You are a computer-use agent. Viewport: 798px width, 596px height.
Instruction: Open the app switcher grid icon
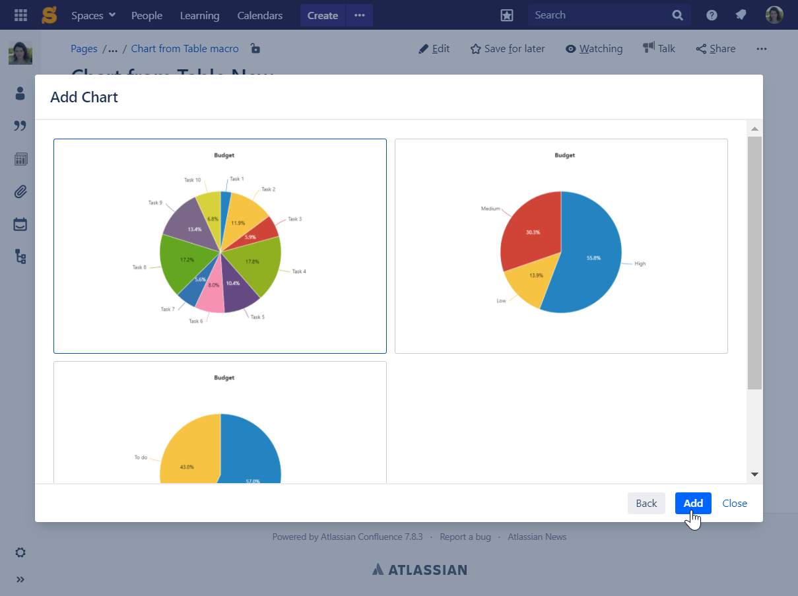[x=20, y=15]
